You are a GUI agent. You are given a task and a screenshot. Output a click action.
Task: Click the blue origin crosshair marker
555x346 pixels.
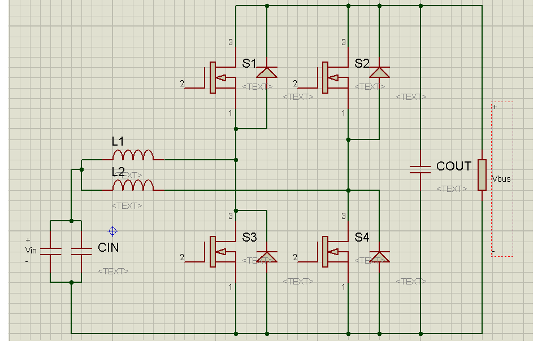tap(112, 231)
